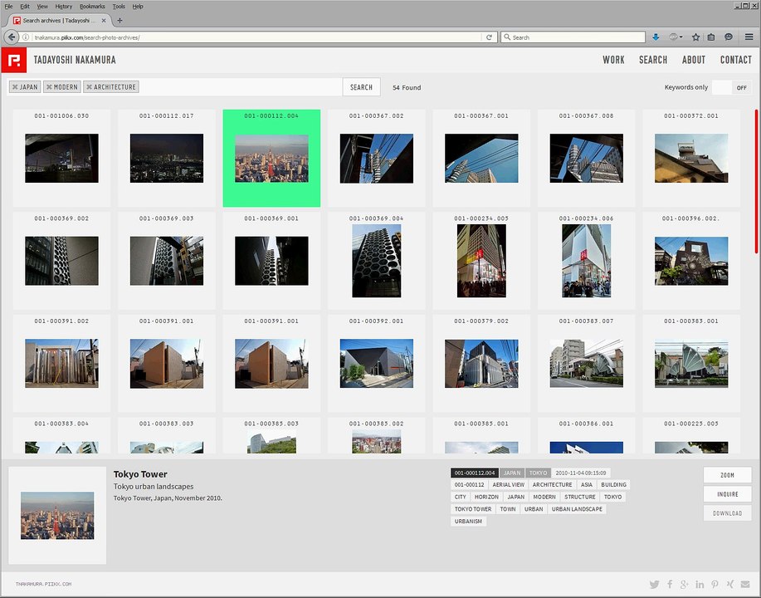The height and width of the screenshot is (598, 761).
Task: Share on Google Plus via the footer icon
Action: pos(685,585)
